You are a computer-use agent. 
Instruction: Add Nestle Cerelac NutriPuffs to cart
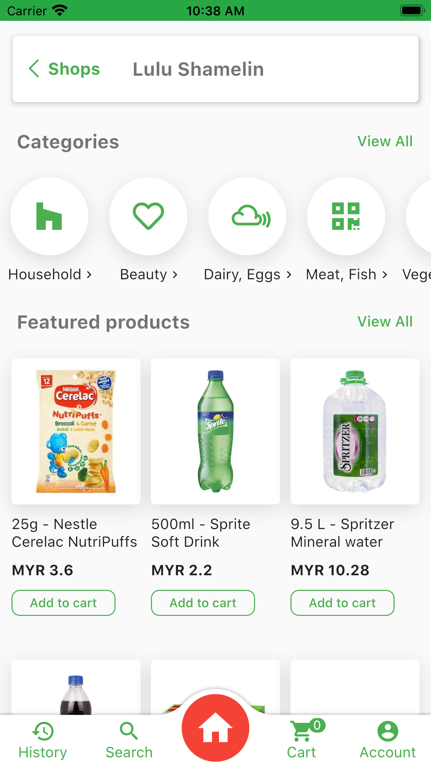point(64,603)
